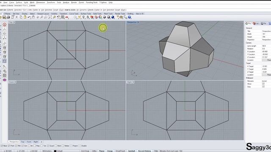Screen dimensions: 271x152
Task: Click the Copy toolbar icon
Action: (x=21, y=17)
